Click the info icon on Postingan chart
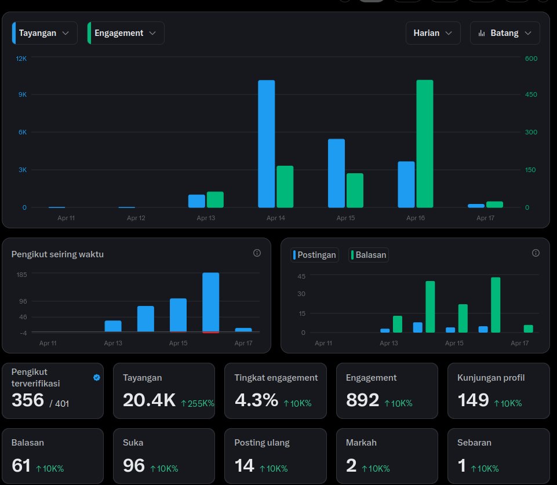The image size is (557, 485). point(536,253)
